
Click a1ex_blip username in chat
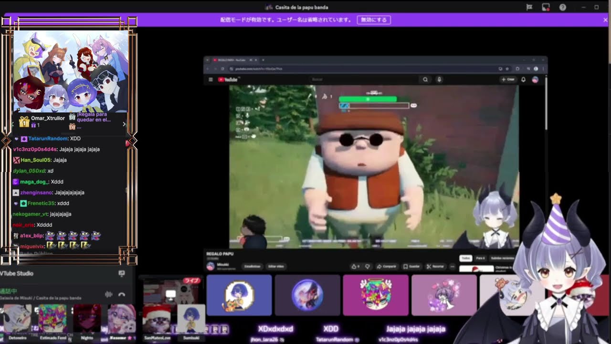pyautogui.click(x=32, y=236)
